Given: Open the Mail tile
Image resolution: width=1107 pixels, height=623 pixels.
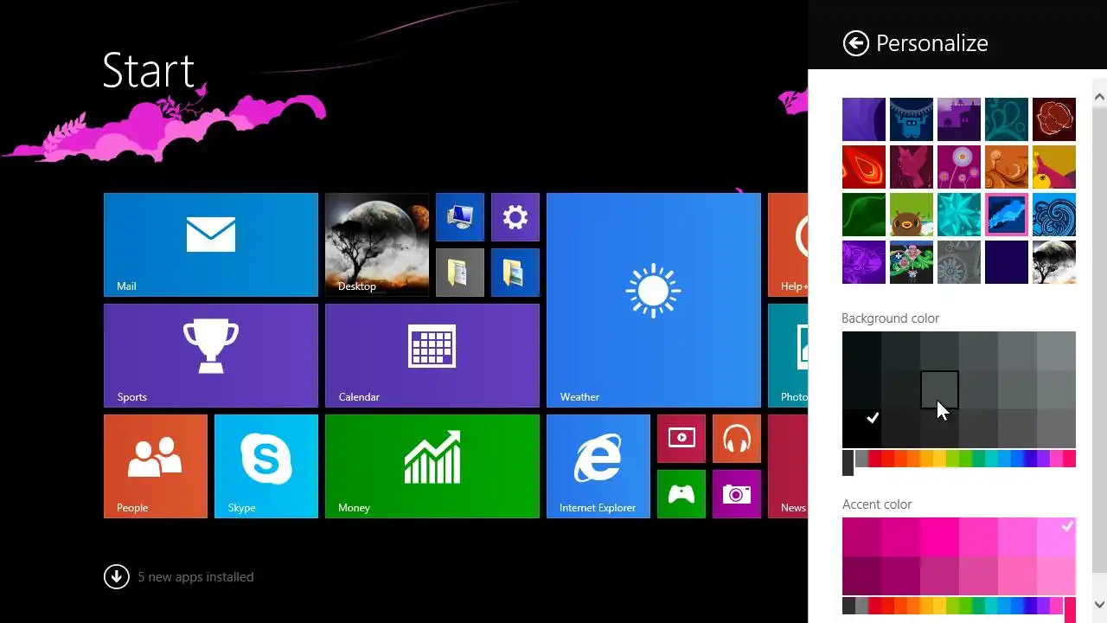Looking at the screenshot, I should point(211,245).
